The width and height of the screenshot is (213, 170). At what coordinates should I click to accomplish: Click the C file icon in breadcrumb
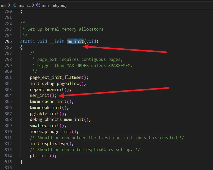(15, 5)
